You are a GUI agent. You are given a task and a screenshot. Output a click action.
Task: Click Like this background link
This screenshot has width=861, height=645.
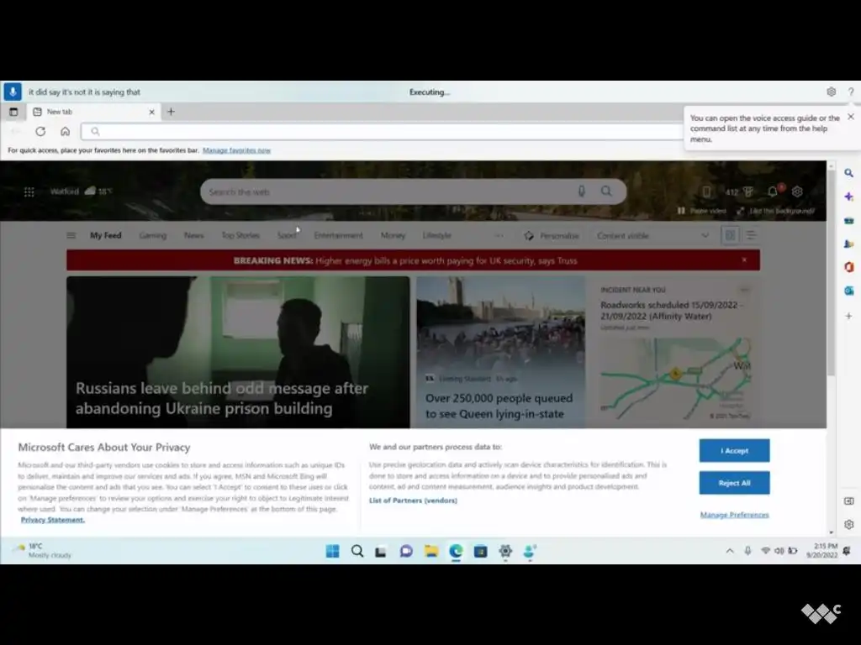click(x=776, y=211)
